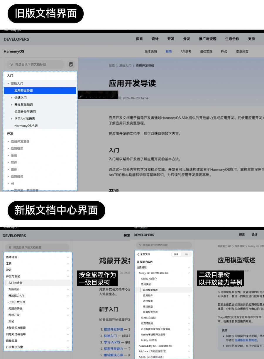
Task: Expand the AI node triangle in old docs tree
Action: coord(8,183)
